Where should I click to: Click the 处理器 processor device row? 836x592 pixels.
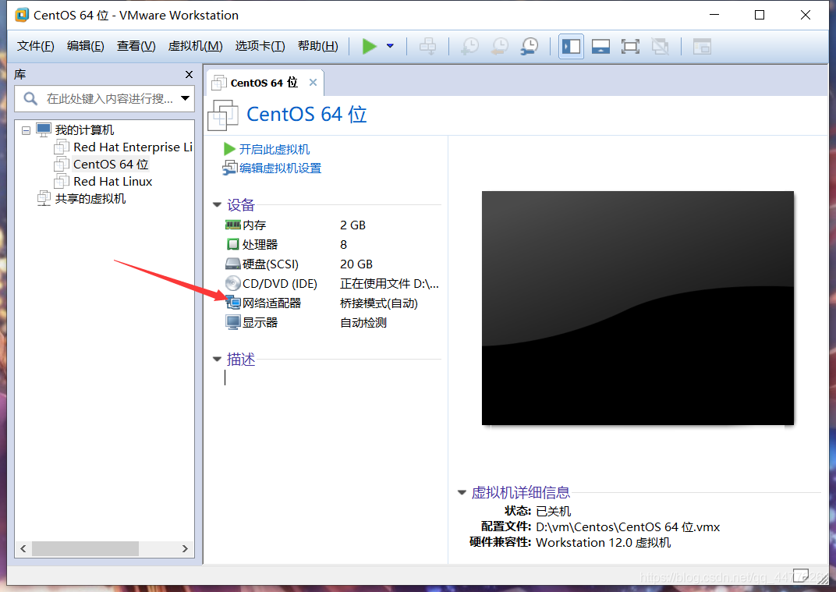click(333, 245)
